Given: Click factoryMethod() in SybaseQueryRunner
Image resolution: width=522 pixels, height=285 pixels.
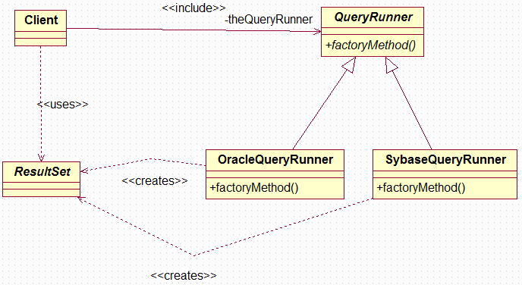Looking at the screenshot, I should pos(421,188).
